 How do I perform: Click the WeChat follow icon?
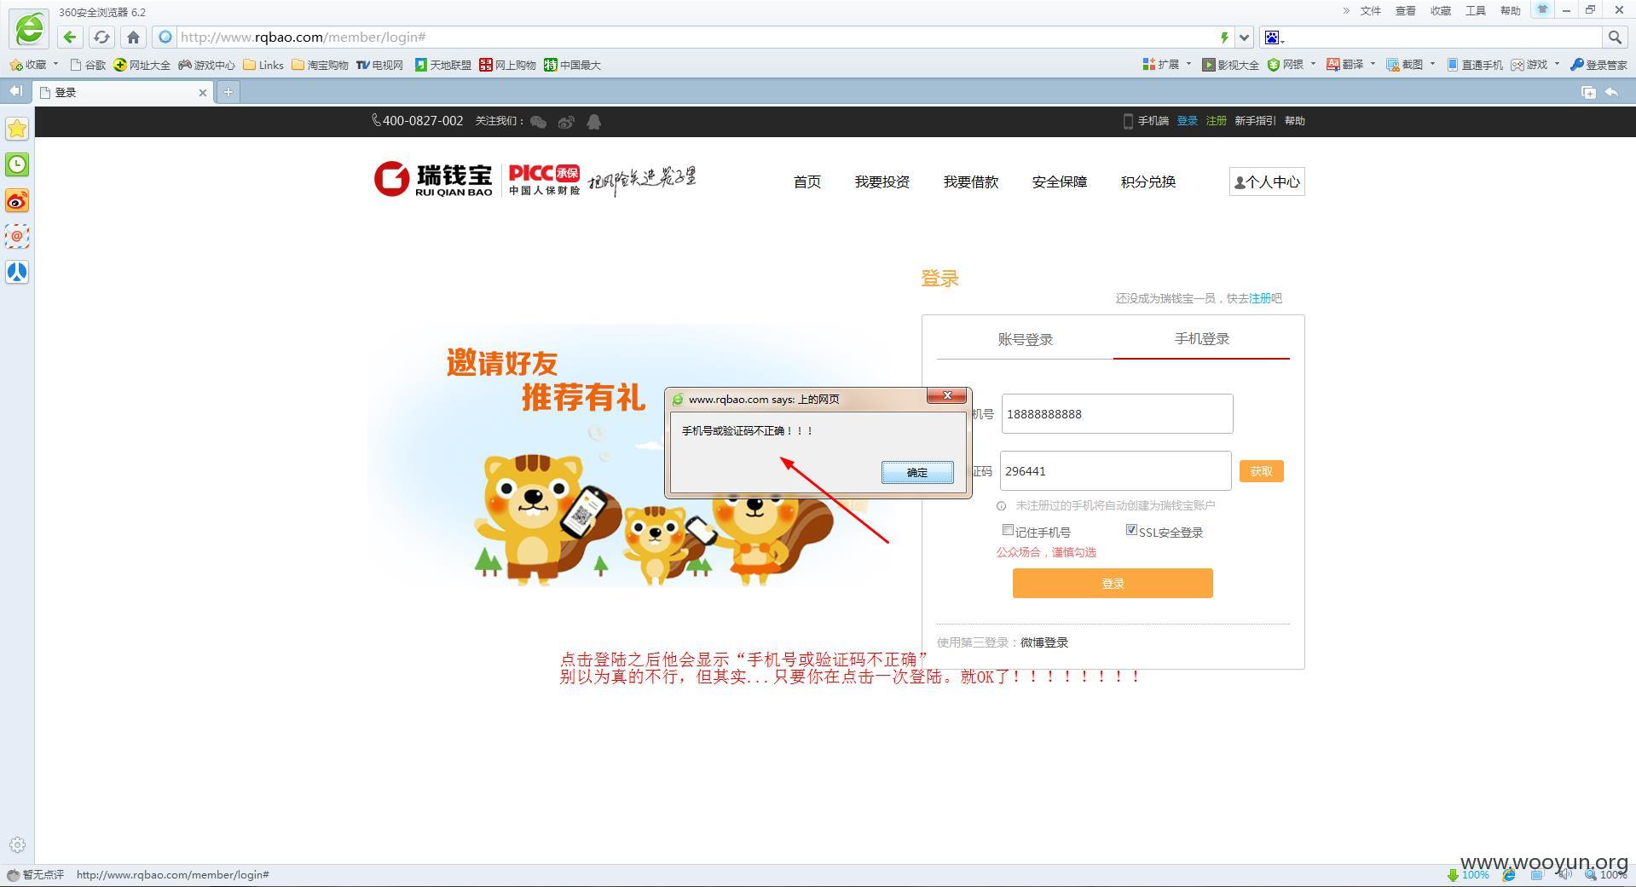click(x=538, y=122)
